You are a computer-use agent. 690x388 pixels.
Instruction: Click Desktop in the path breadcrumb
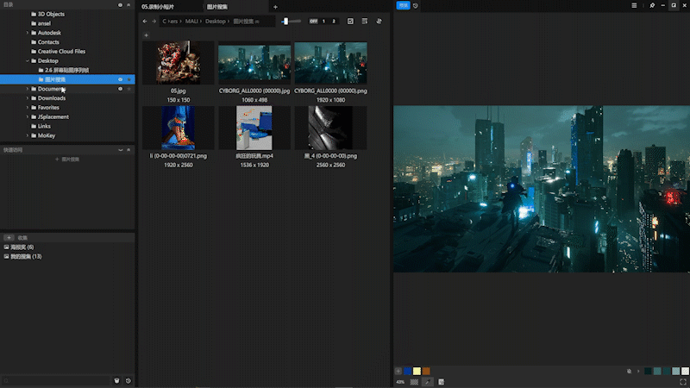point(215,21)
